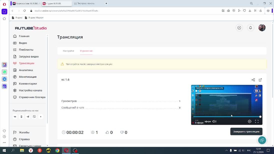
Task: Open stream in new window icon
Action: tap(260, 80)
